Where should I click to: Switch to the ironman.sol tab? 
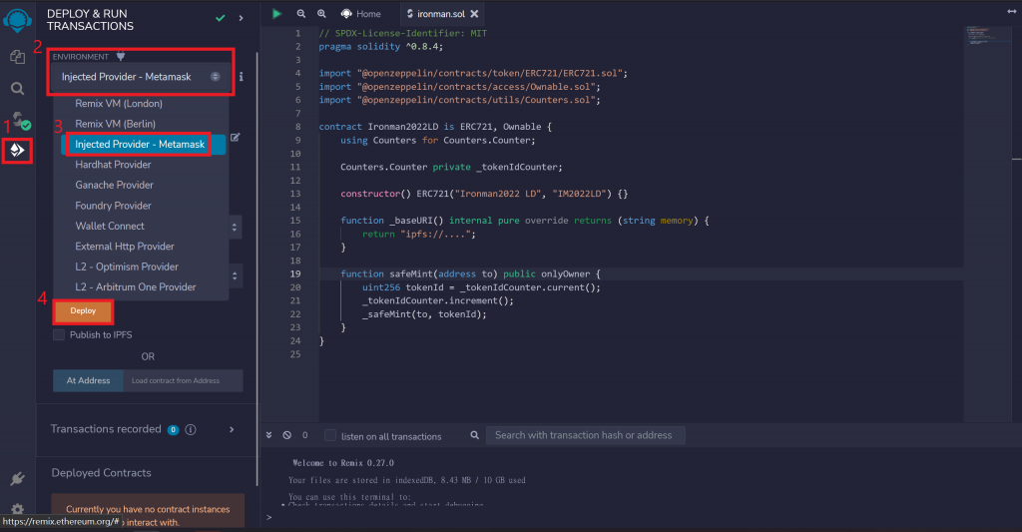(442, 14)
